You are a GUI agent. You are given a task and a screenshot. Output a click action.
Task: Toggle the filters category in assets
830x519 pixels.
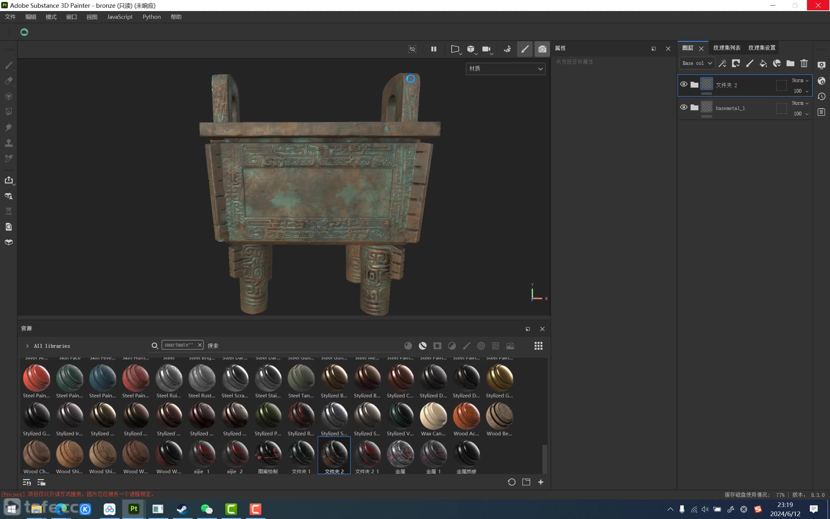[452, 346]
